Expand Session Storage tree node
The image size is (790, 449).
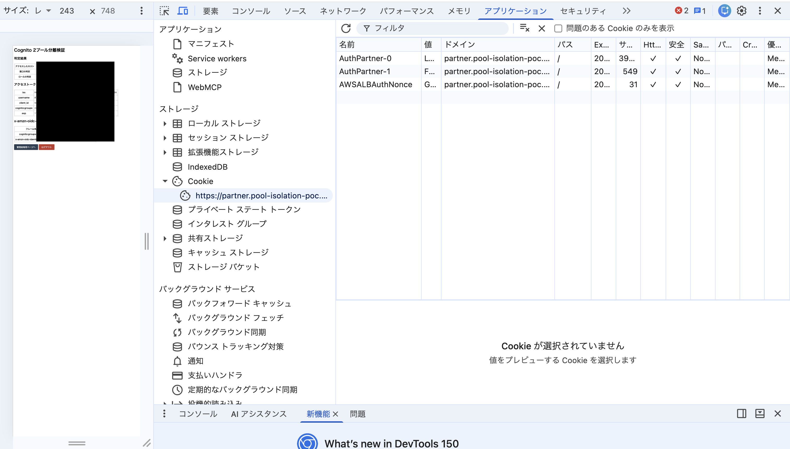tap(165, 138)
